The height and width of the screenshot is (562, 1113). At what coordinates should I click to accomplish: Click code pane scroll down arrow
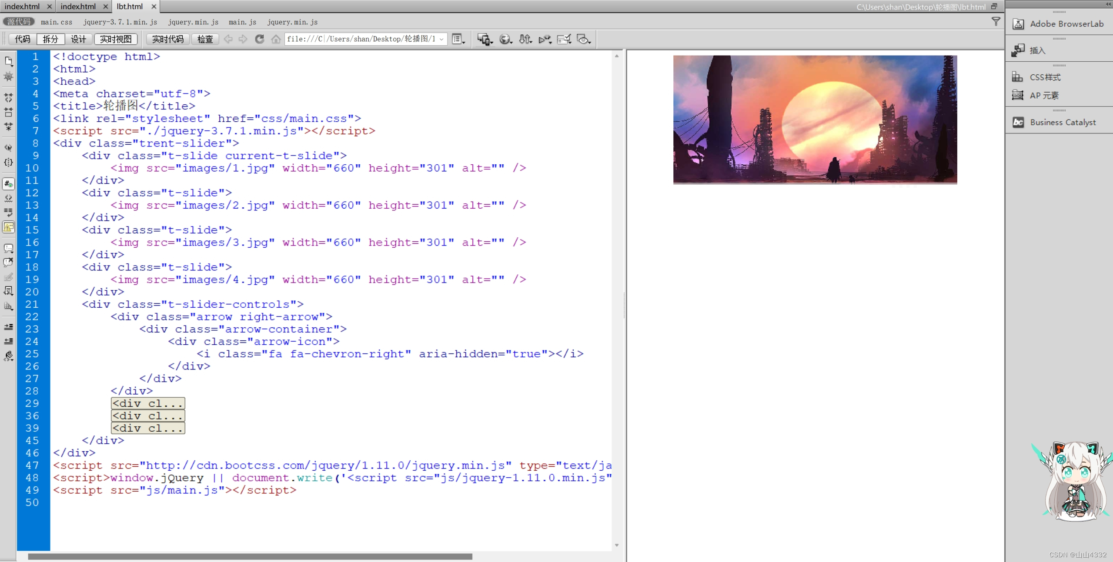click(617, 545)
